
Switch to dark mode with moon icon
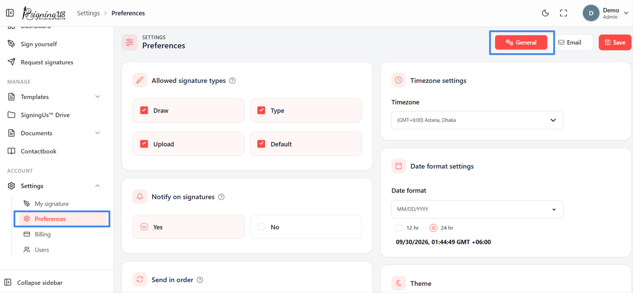(545, 13)
